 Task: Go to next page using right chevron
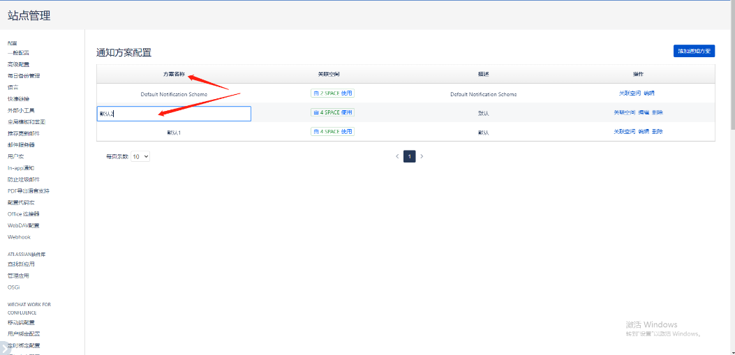422,156
